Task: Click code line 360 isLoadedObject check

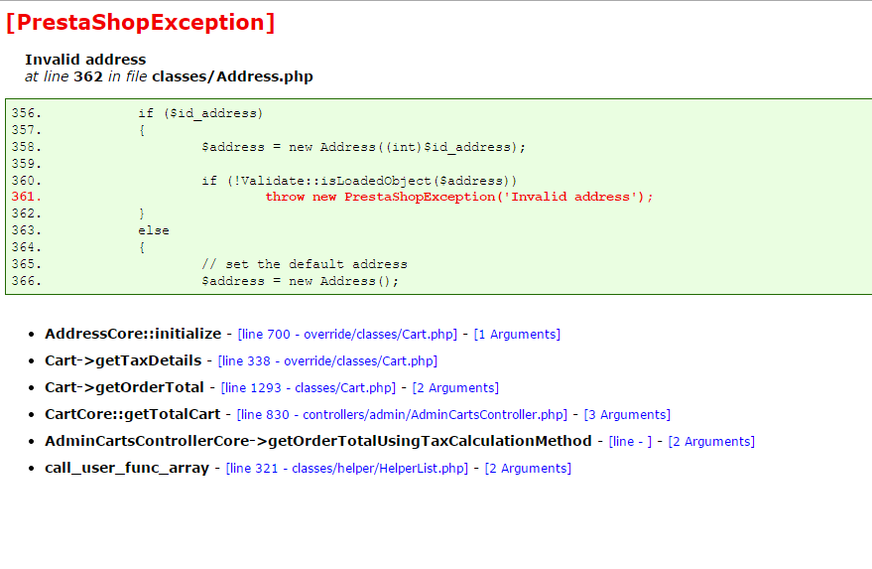Action: (359, 181)
